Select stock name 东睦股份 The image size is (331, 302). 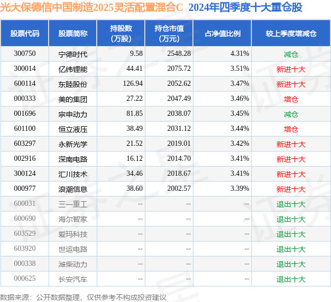click(x=73, y=84)
